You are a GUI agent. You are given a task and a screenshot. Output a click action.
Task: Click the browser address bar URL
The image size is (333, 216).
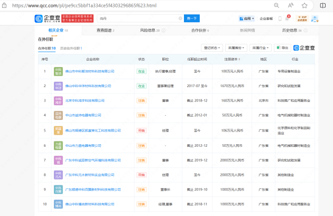tap(85, 5)
